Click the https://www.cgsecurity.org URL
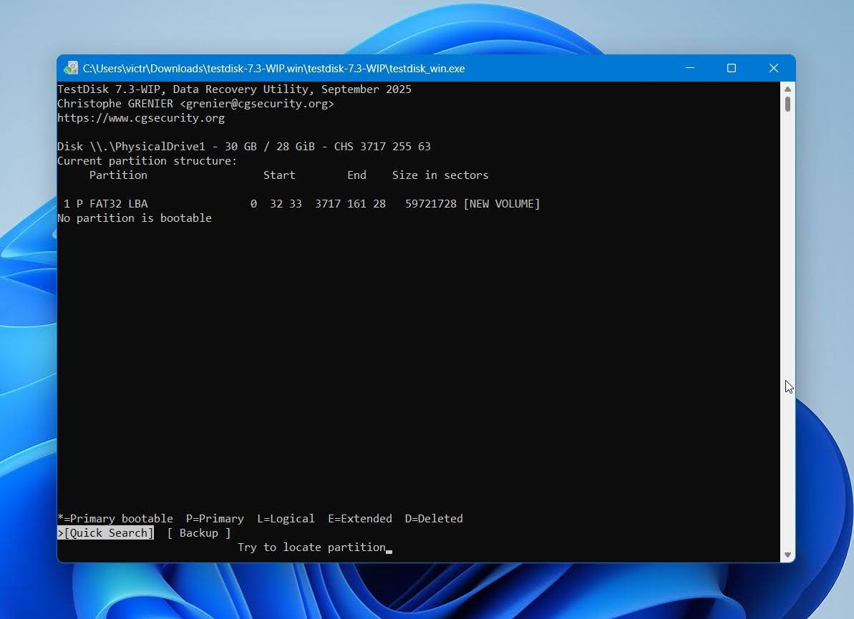Image resolution: width=854 pixels, height=619 pixels. tap(141, 118)
